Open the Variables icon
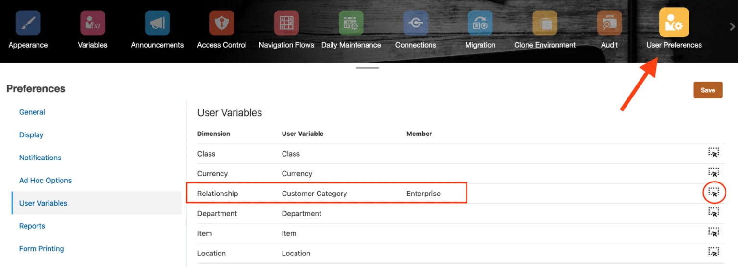738x267 pixels. [x=92, y=23]
